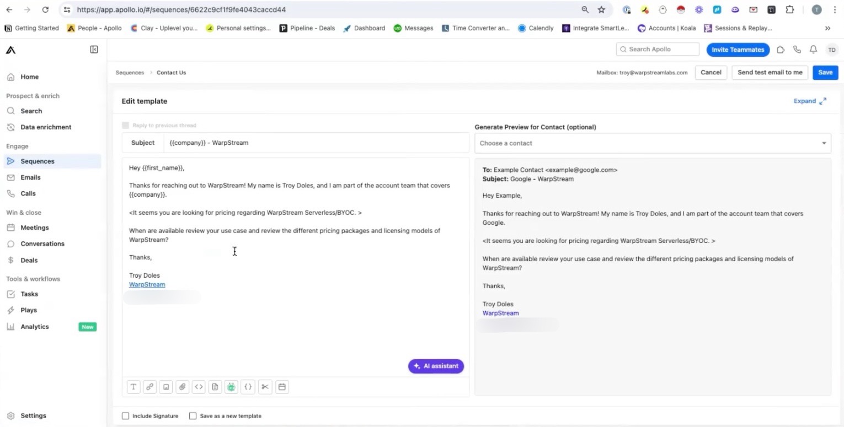This screenshot has height=427, width=844.
Task: Click the WarpStream link in editor signature
Action: 147,284
